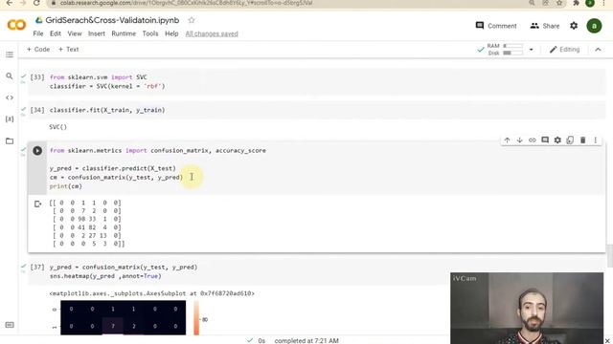Open RAM and Disk resource indicator
This screenshot has width=613, height=344.
(505, 49)
